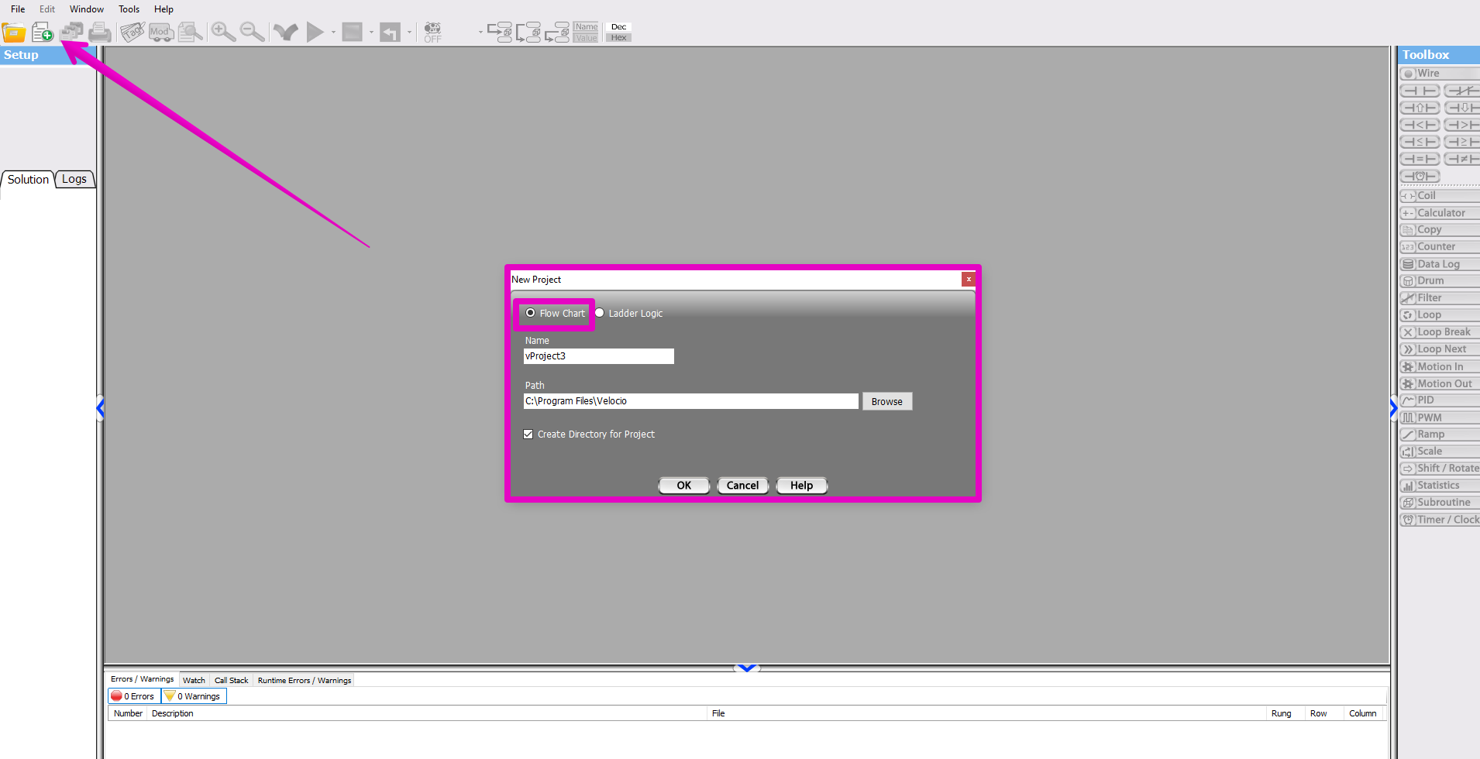Image resolution: width=1480 pixels, height=759 pixels.
Task: Click the Zoom In magnifier icon
Action: tap(223, 32)
